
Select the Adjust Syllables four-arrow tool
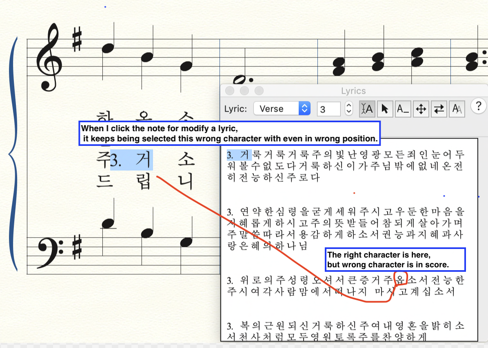point(421,109)
